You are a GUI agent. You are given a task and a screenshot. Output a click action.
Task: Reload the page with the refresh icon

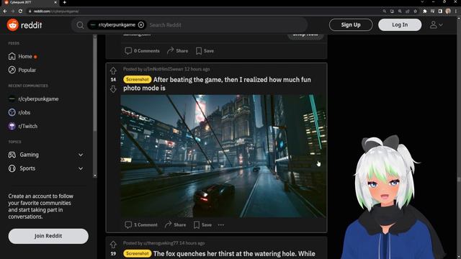[x=20, y=12]
